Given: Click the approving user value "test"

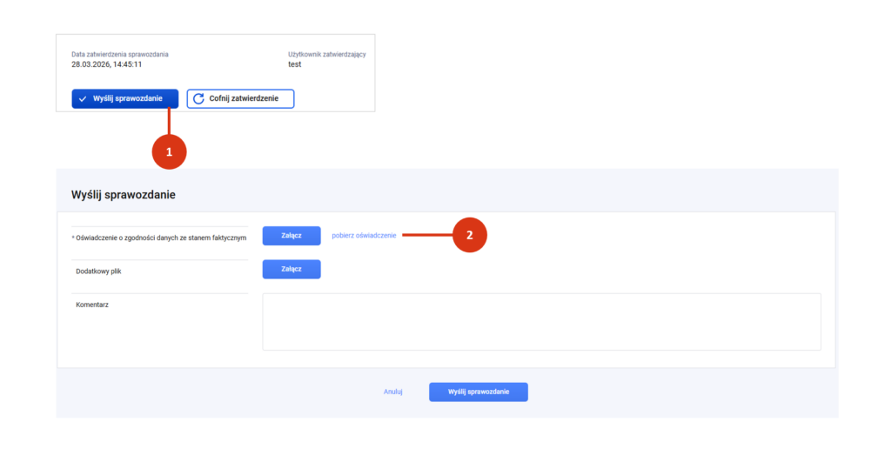Looking at the screenshot, I should (x=295, y=64).
